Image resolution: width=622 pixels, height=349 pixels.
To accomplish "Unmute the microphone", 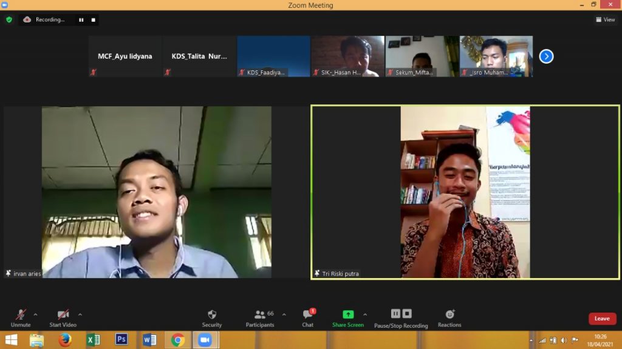I will pos(21,314).
